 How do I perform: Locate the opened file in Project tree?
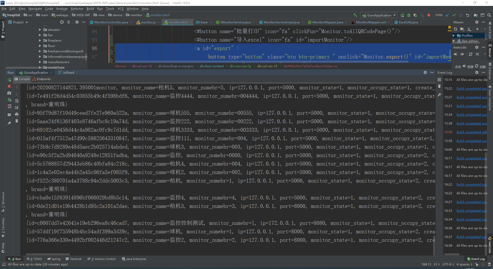[x=62, y=22]
